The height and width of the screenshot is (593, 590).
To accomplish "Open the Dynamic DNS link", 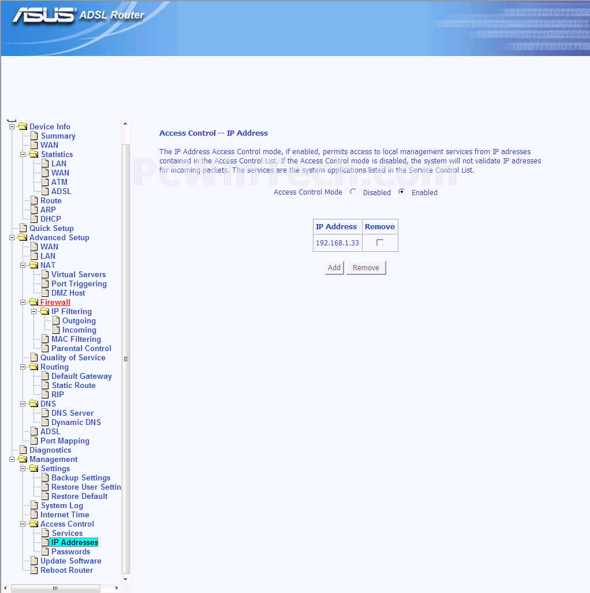I will click(76, 422).
